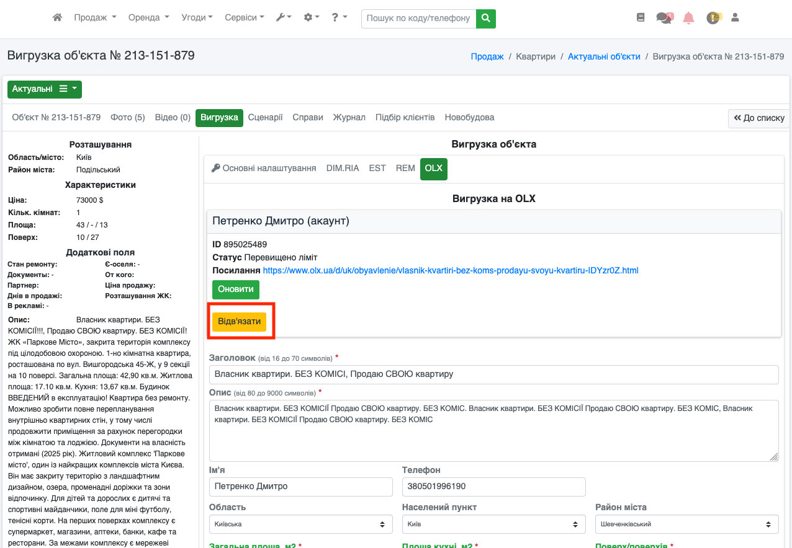Open chat messages icon
This screenshot has width=792, height=548.
[664, 18]
